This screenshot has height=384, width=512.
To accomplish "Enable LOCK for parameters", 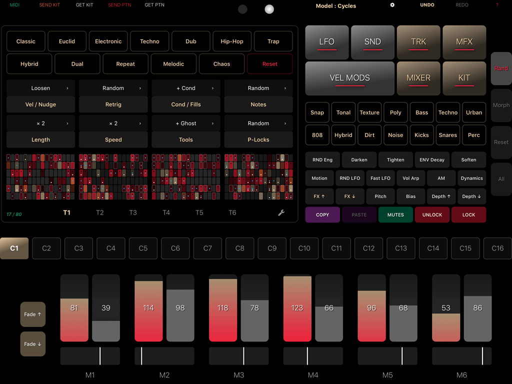I will (468, 214).
